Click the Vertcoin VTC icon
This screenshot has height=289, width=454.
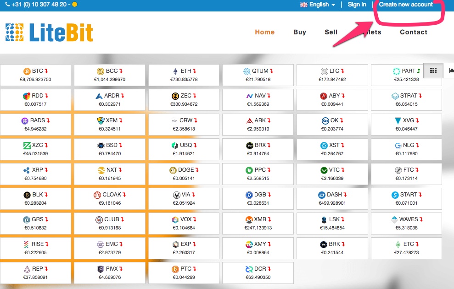pyautogui.click(x=324, y=170)
